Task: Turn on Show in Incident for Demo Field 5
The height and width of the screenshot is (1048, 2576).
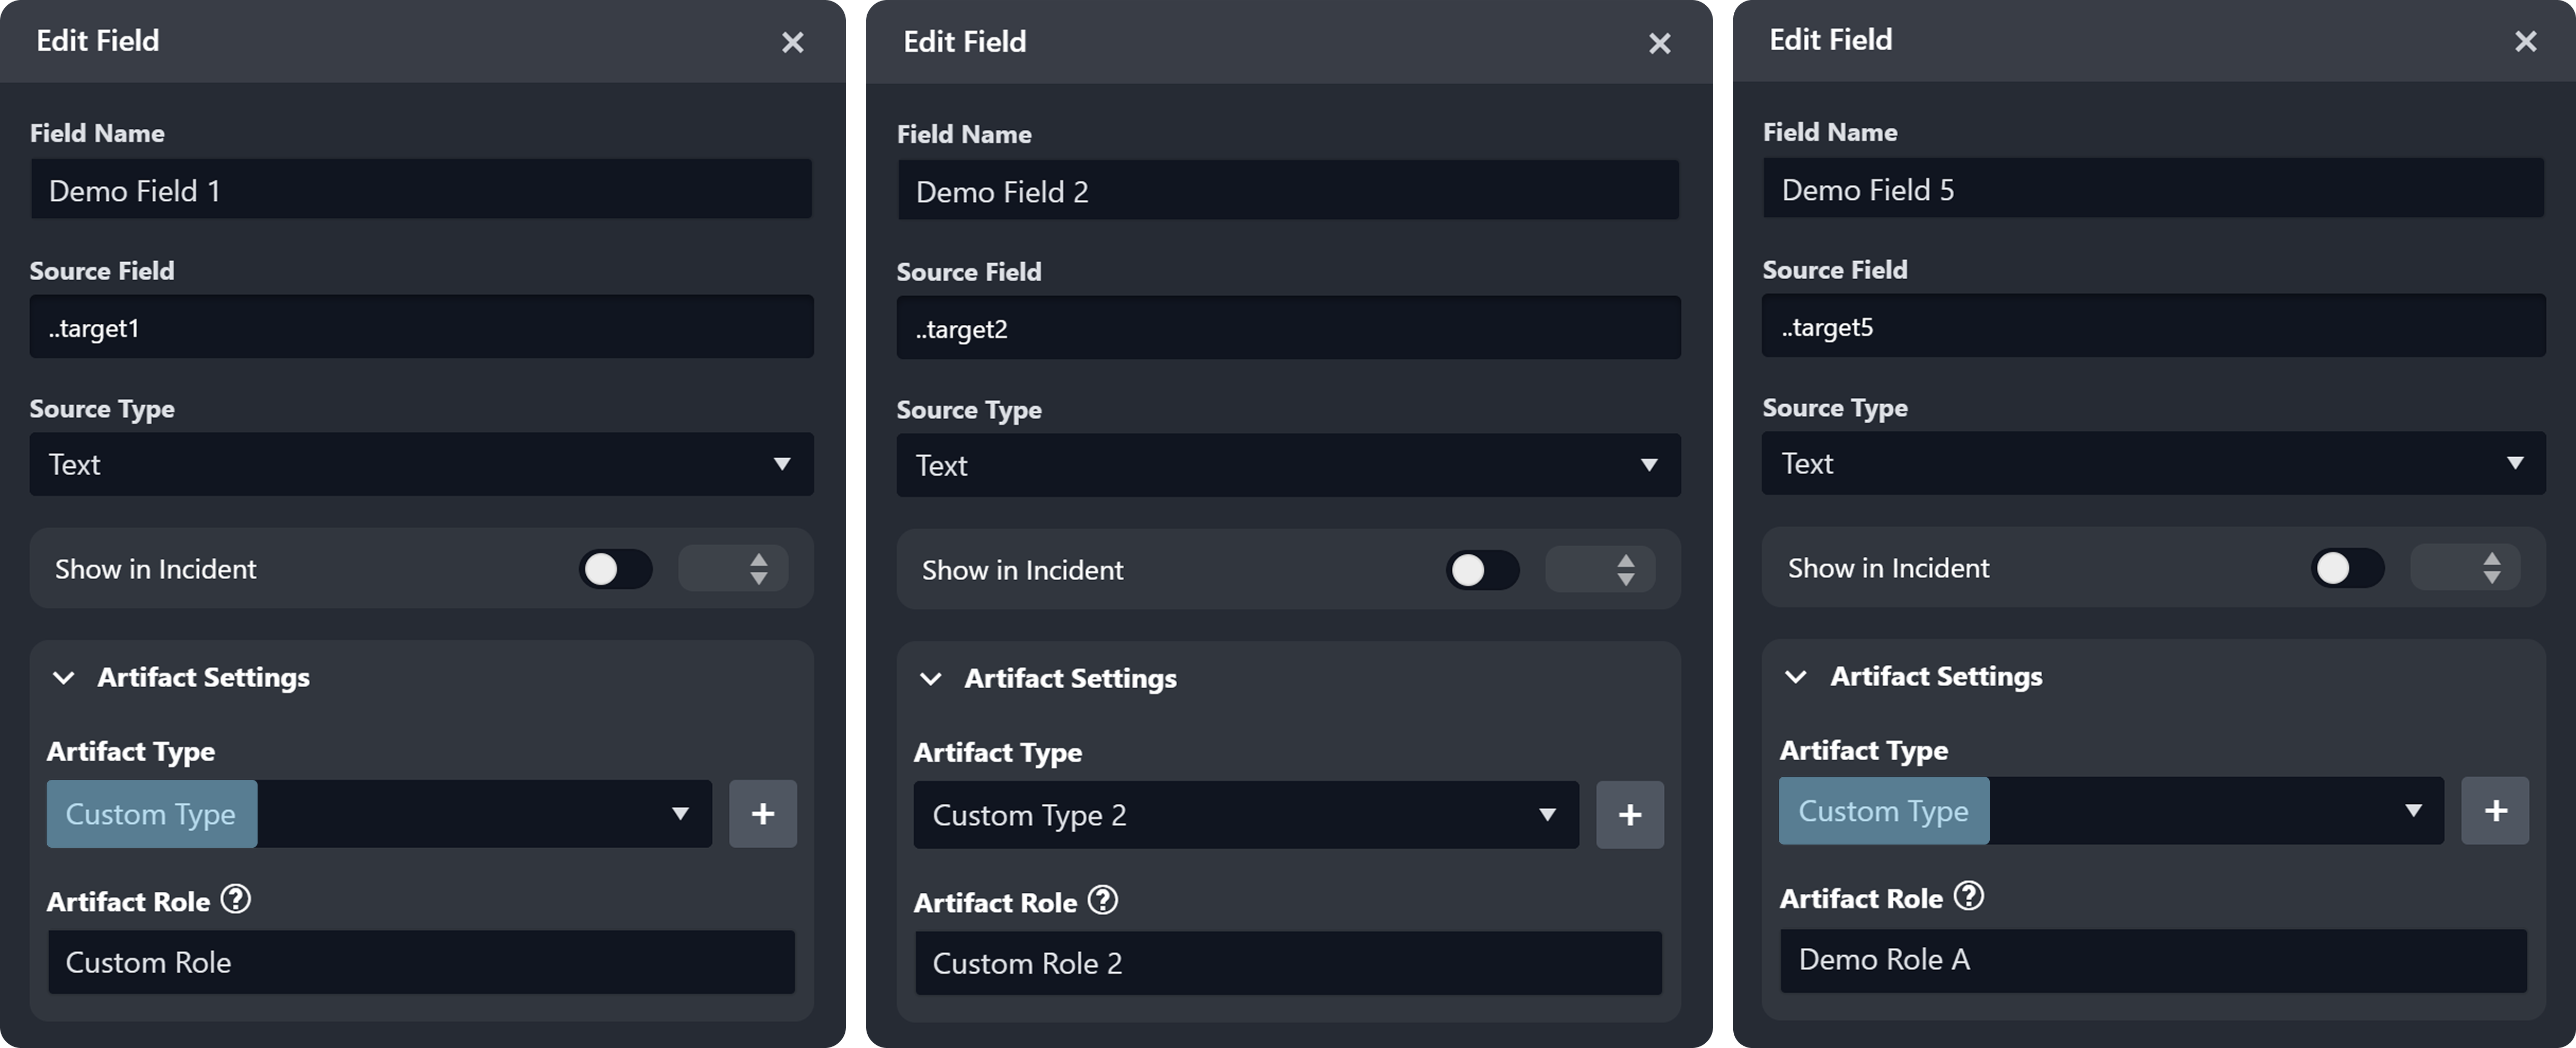Action: click(2347, 568)
